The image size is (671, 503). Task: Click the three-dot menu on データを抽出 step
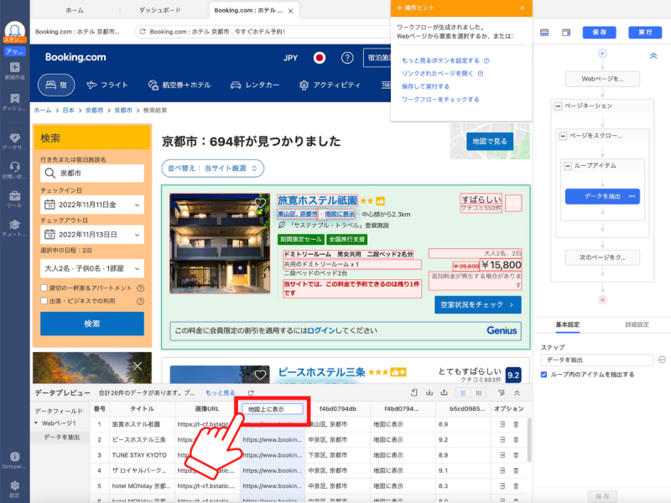[632, 196]
